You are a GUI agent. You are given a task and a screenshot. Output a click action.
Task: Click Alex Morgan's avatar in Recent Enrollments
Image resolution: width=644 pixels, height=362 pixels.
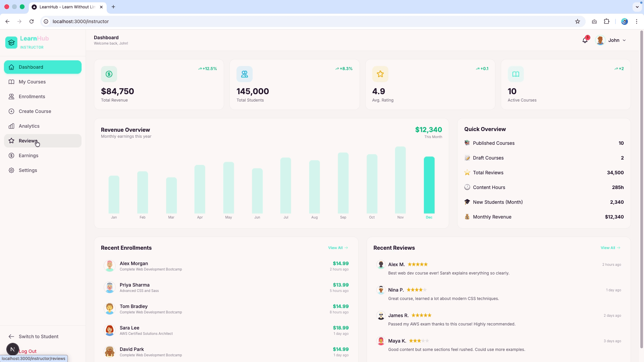tap(110, 266)
